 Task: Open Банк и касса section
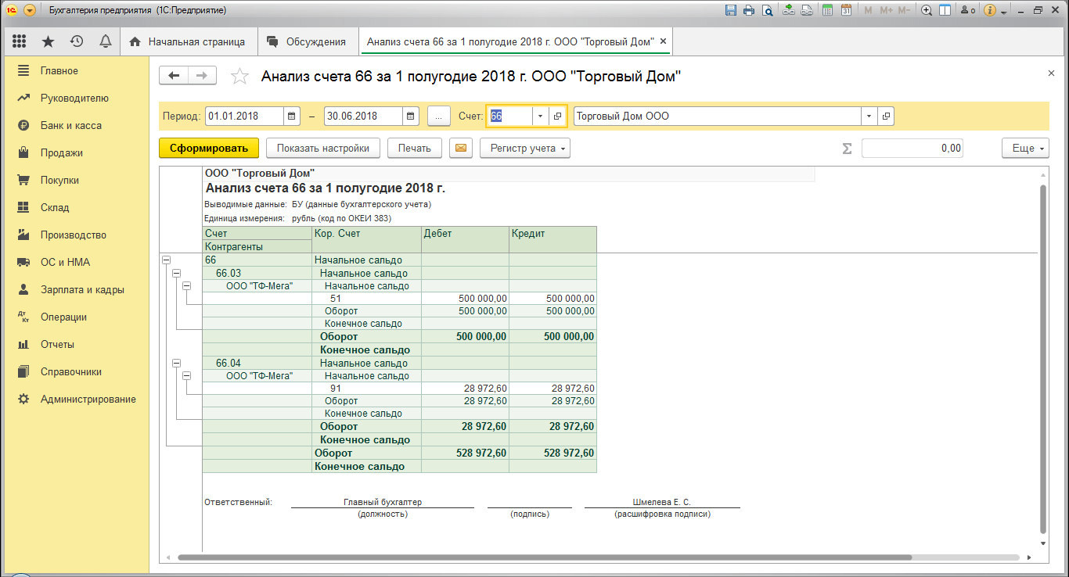[x=77, y=125]
